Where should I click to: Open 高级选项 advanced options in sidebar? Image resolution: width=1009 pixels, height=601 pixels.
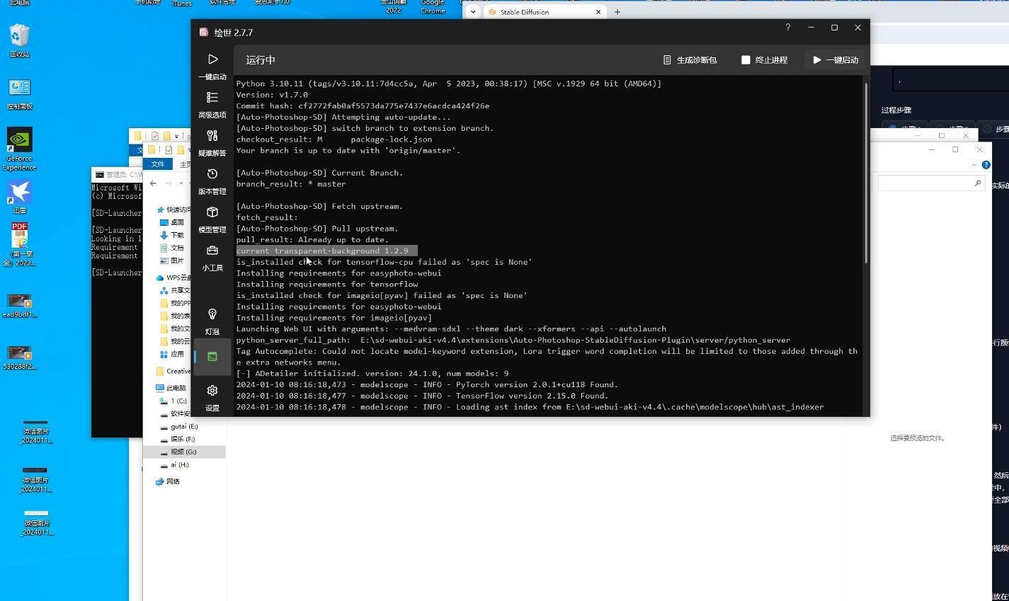point(212,104)
